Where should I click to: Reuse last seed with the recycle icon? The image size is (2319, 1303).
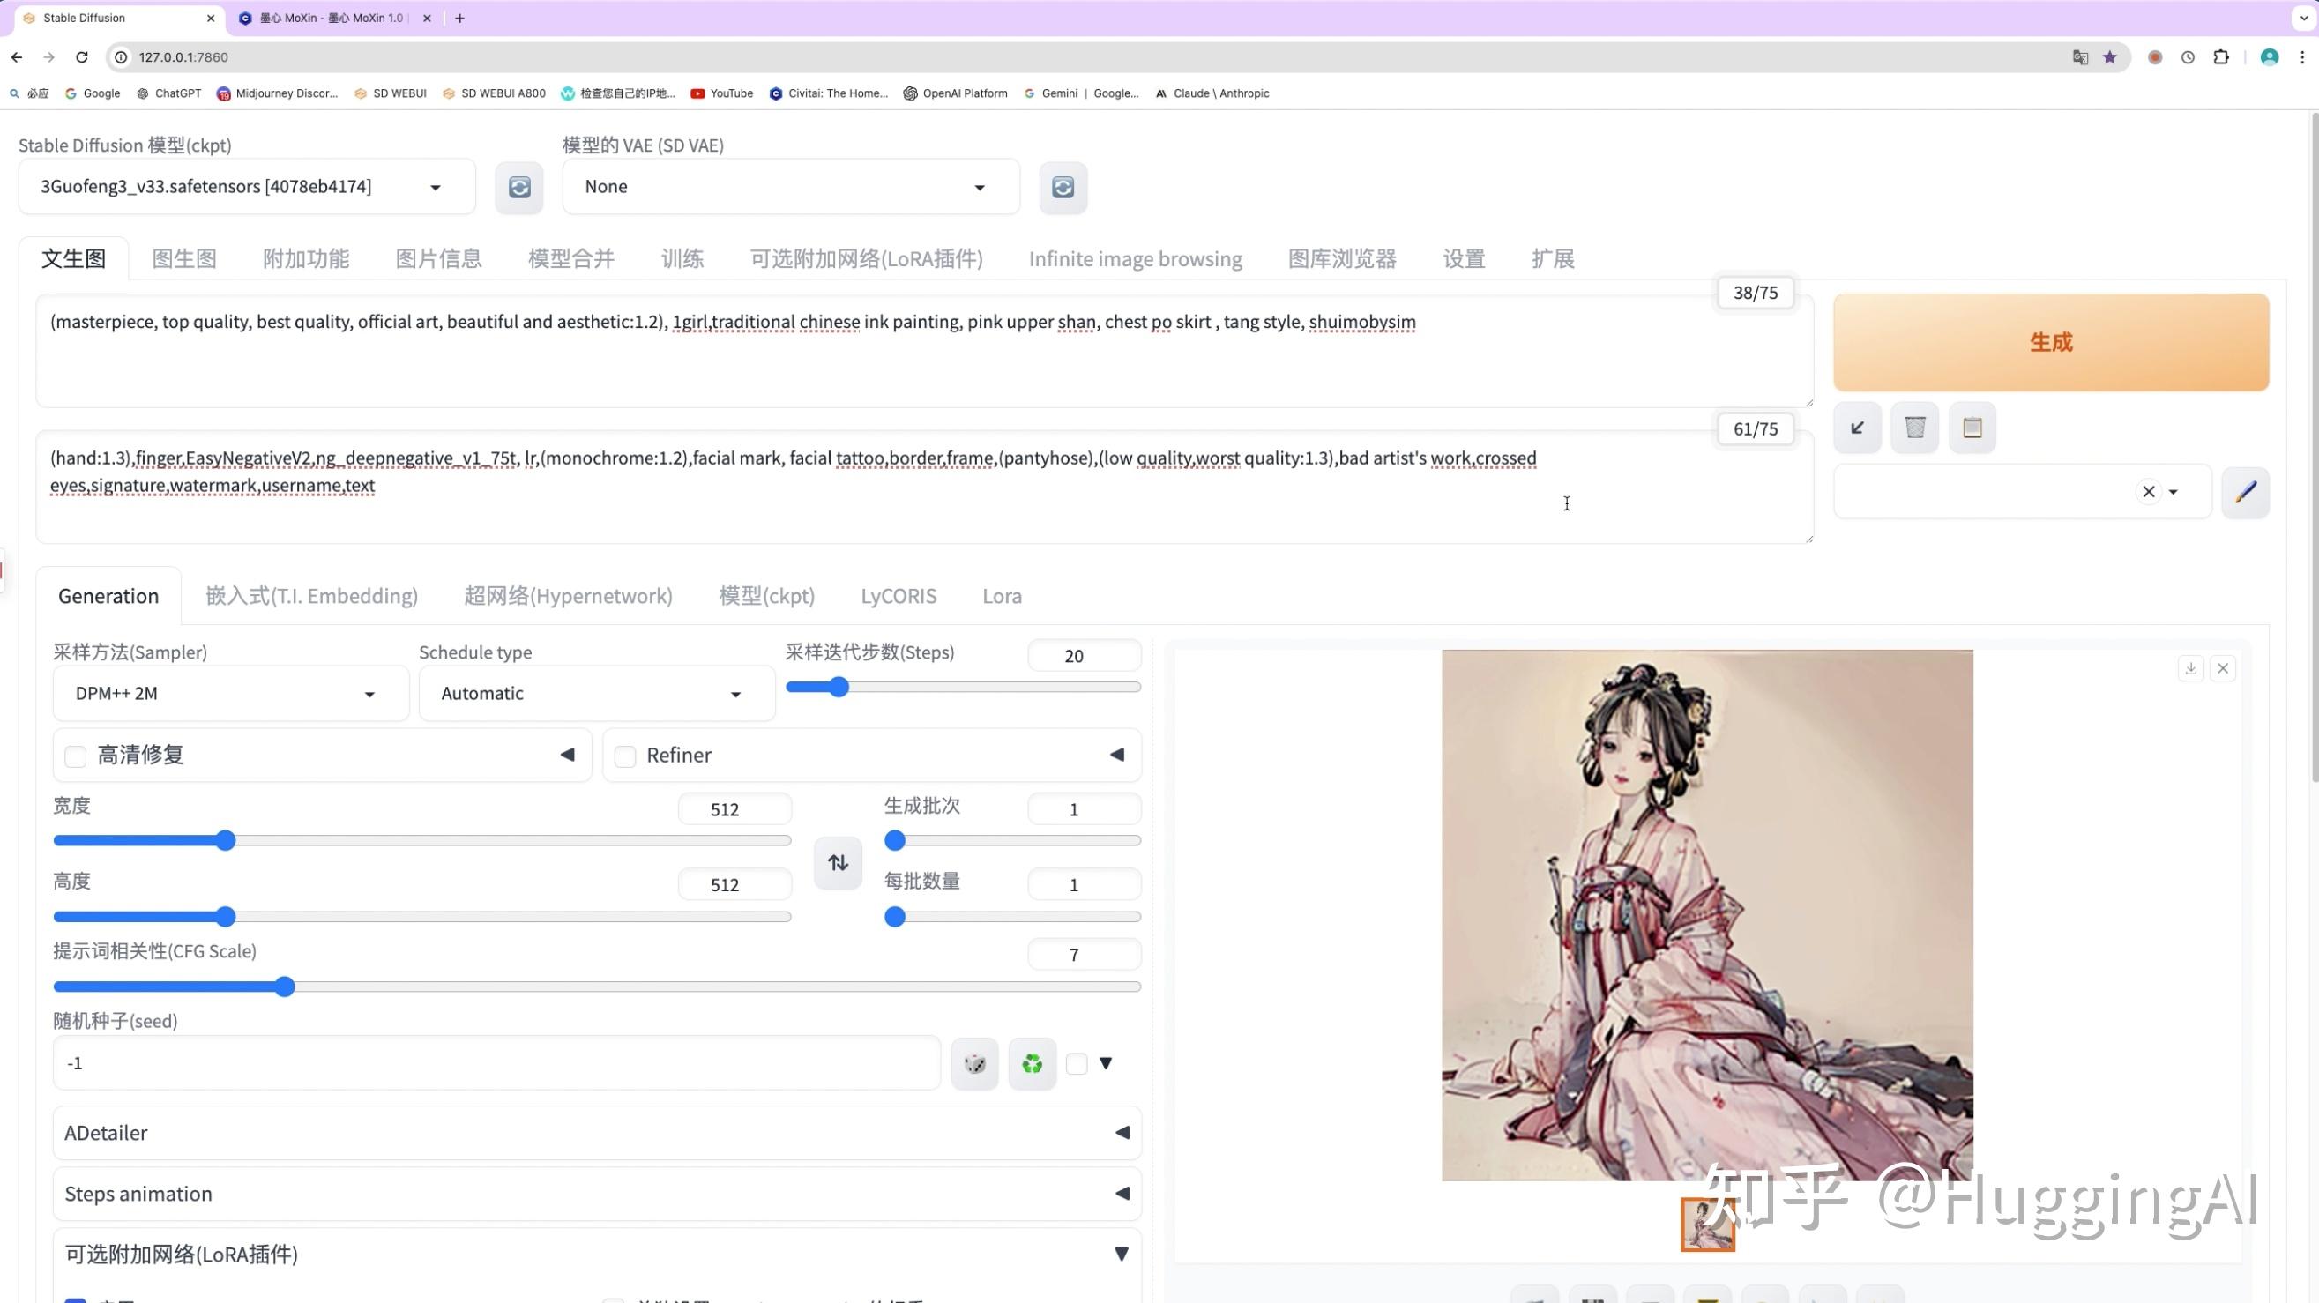[1032, 1063]
